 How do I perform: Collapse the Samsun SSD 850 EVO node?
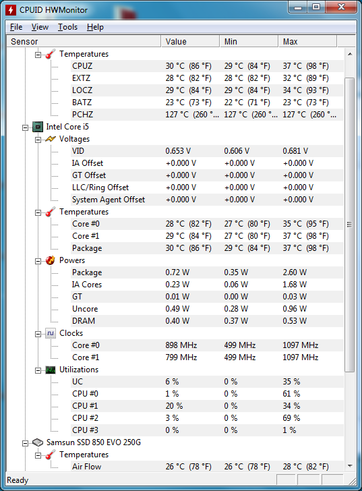[25, 443]
